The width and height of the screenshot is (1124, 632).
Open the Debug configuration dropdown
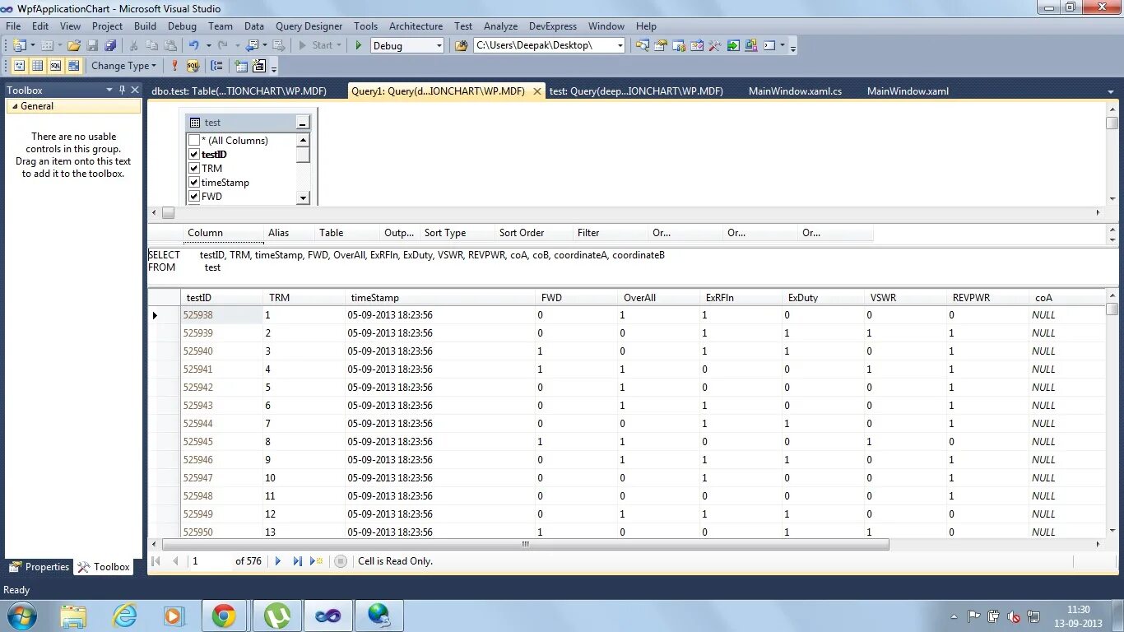[439, 46]
